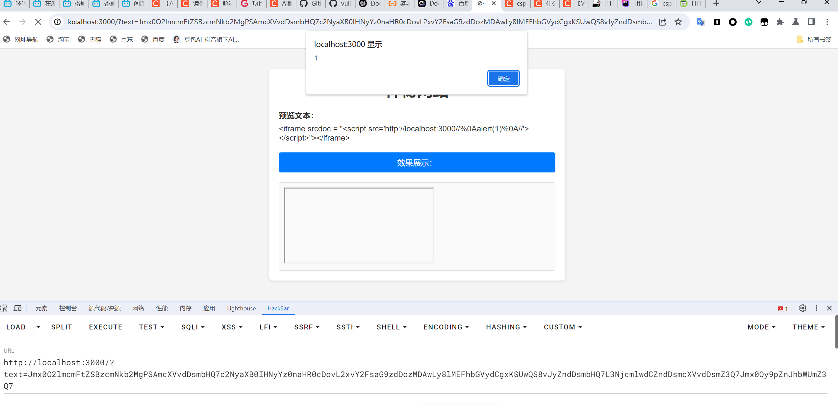Open the 天猫 bookmark

pos(90,39)
